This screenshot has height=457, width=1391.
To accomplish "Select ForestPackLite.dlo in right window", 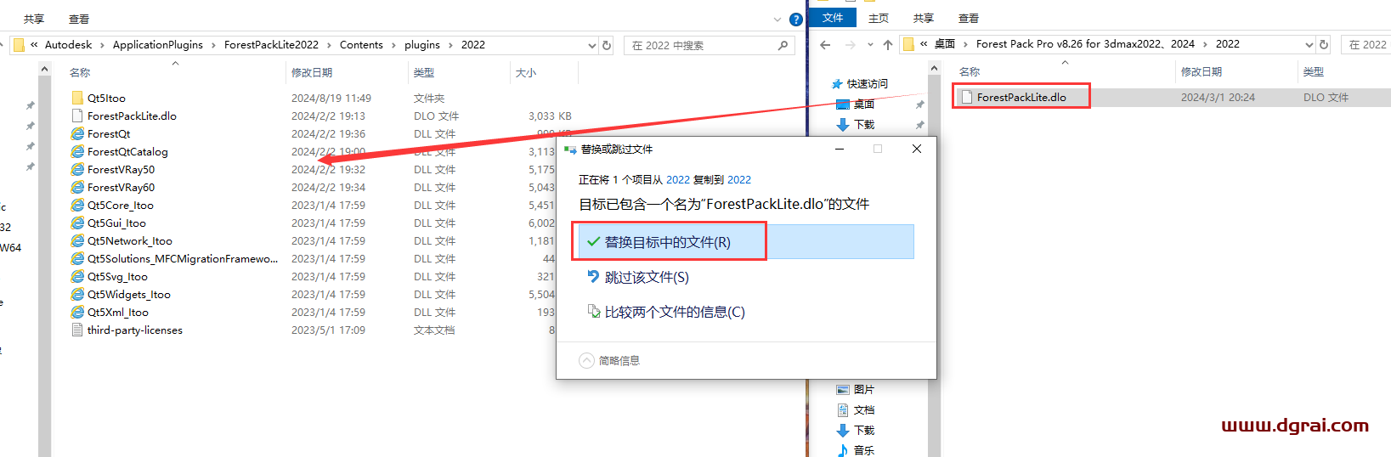I will 1021,98.
